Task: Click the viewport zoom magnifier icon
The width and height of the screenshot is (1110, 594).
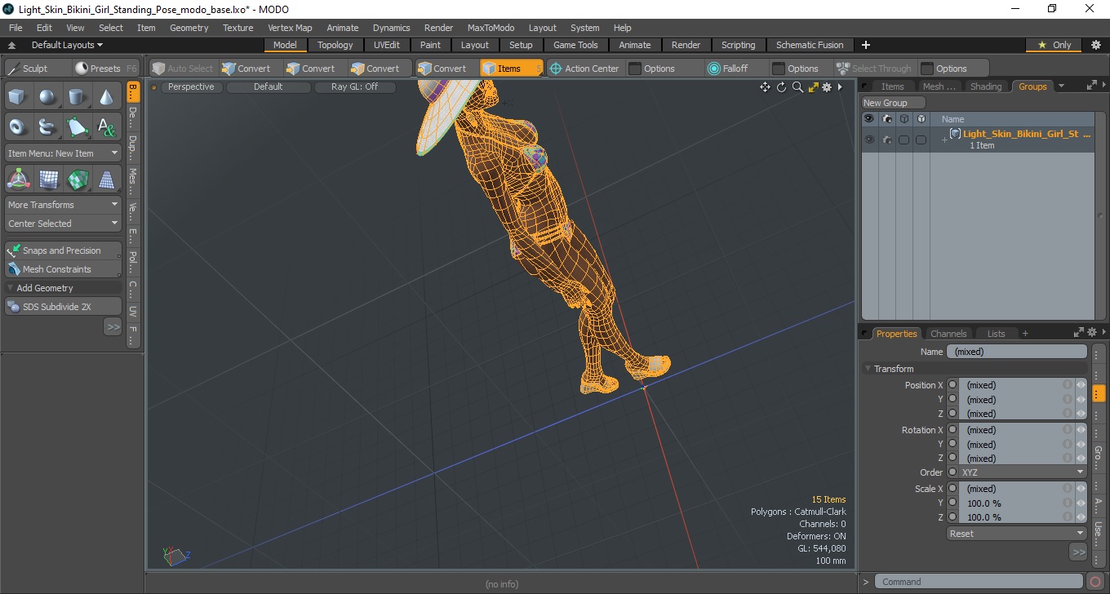Action: (797, 87)
